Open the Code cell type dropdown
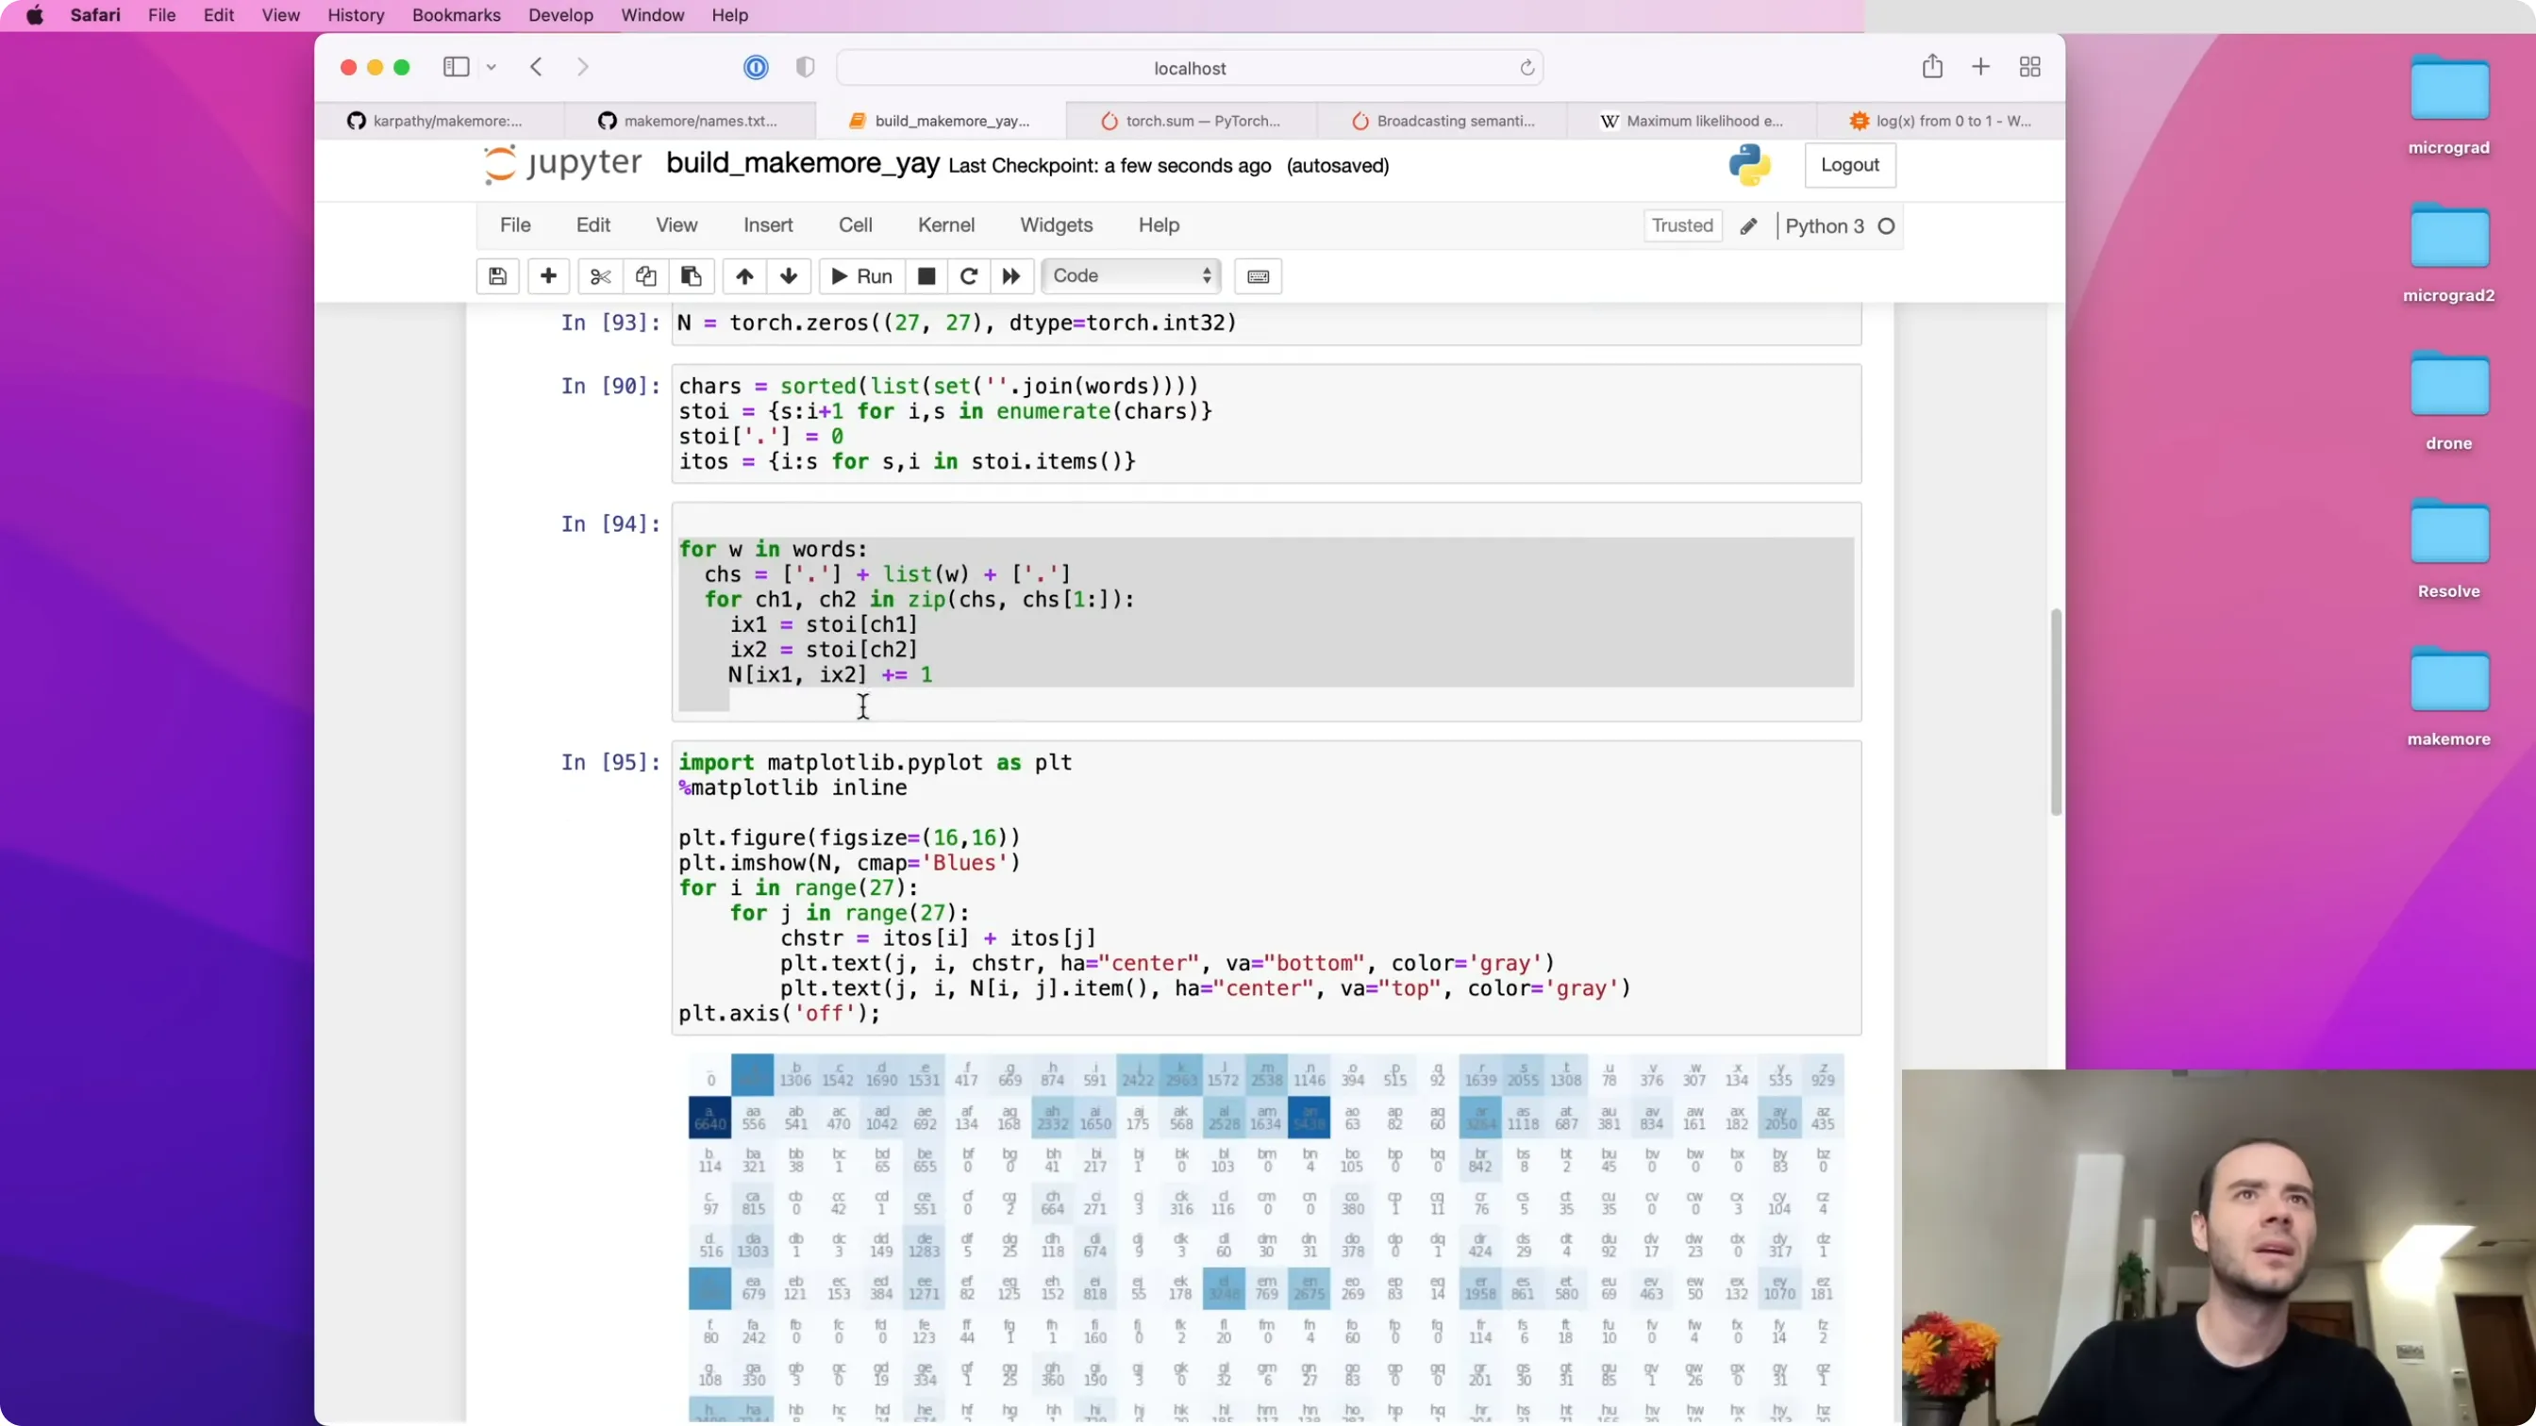The width and height of the screenshot is (2536, 1426). [x=1131, y=276]
